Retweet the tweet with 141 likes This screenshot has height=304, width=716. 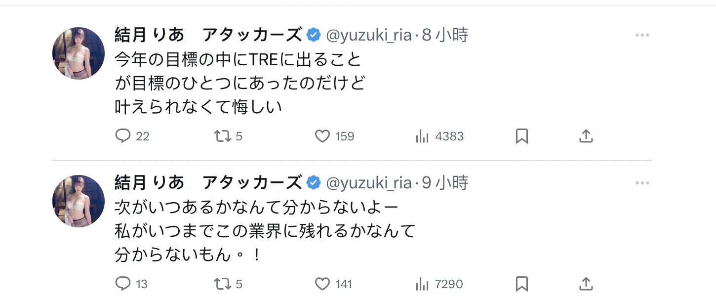point(223,284)
